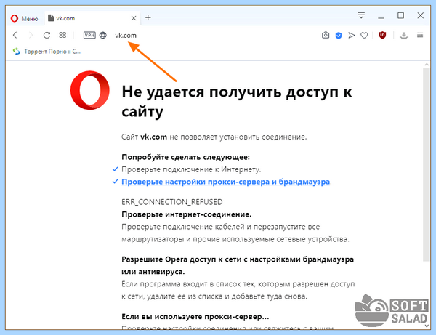This screenshot has height=335, width=436.
Task: Close the Opera window
Action: click(x=421, y=15)
